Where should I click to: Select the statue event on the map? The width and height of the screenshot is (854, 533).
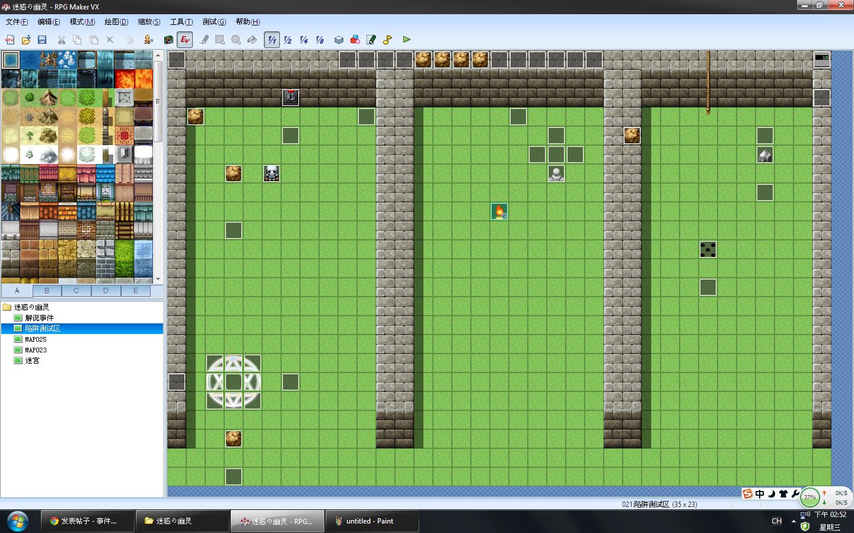[556, 174]
